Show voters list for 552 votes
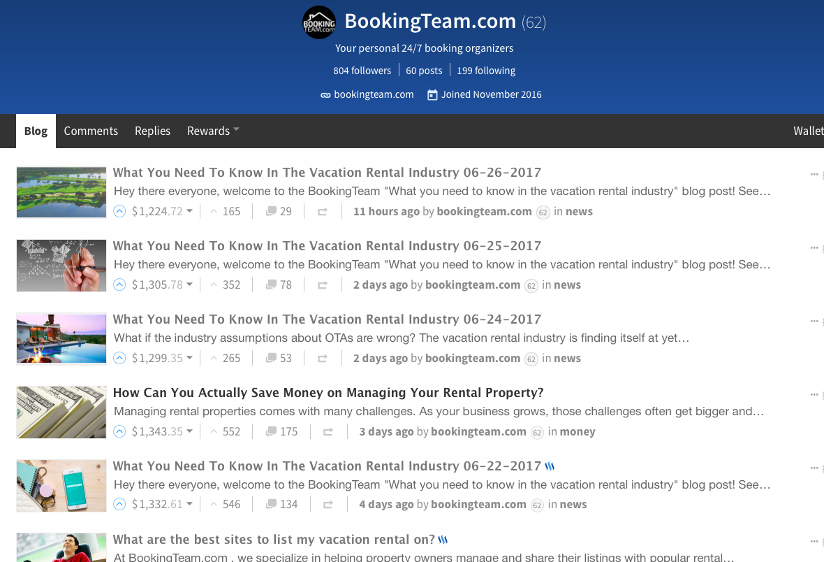Viewport: 824px width, 562px height. [231, 431]
